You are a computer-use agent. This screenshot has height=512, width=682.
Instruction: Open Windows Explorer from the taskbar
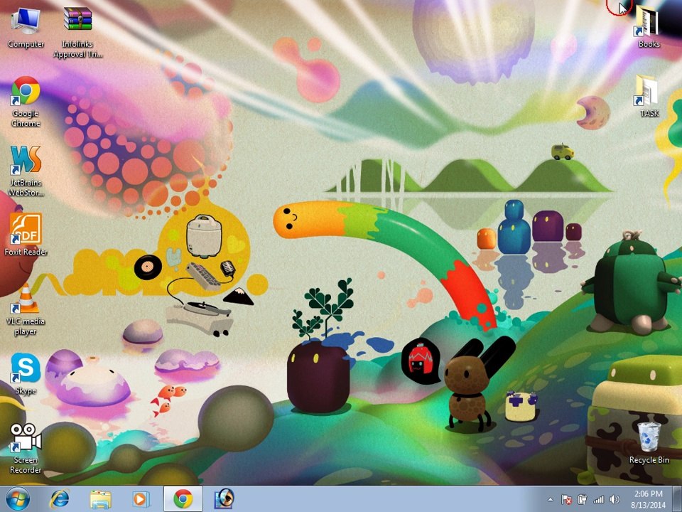point(100,499)
